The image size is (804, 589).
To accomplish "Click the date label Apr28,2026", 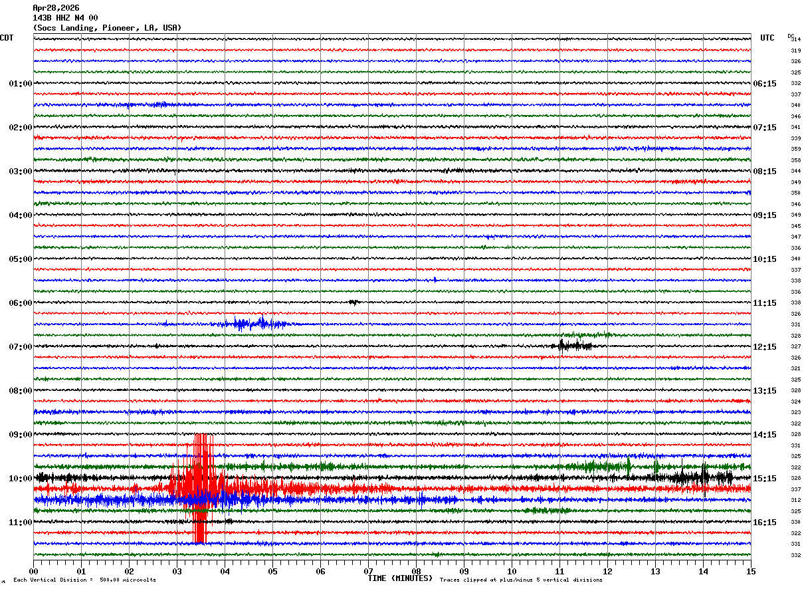I will coord(56,8).
